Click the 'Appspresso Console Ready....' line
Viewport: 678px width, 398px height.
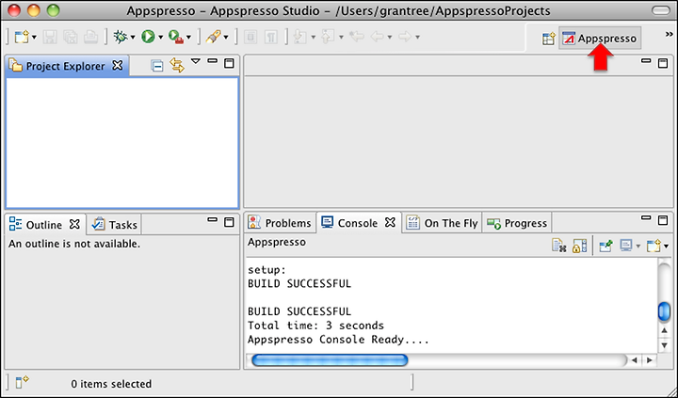338,340
